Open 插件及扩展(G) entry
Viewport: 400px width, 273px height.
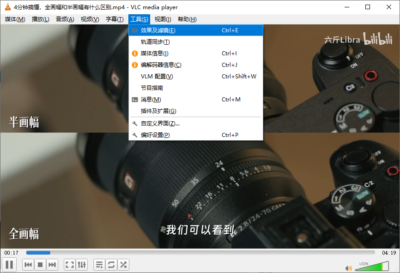(x=196, y=111)
